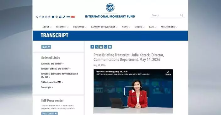
Task: Expand the Research menu
Action: click(62, 27)
